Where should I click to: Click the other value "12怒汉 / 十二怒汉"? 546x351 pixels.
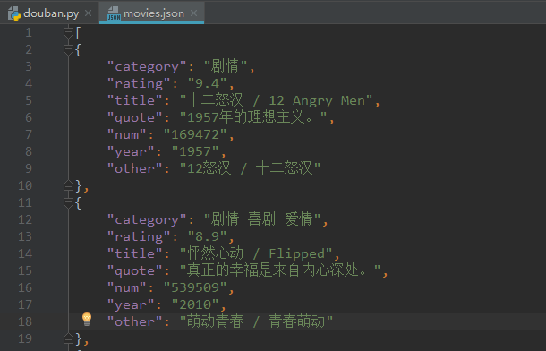pos(250,168)
